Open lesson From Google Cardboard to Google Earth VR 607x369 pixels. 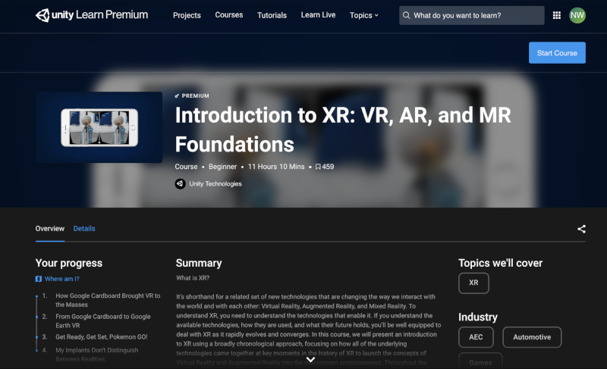click(x=103, y=321)
